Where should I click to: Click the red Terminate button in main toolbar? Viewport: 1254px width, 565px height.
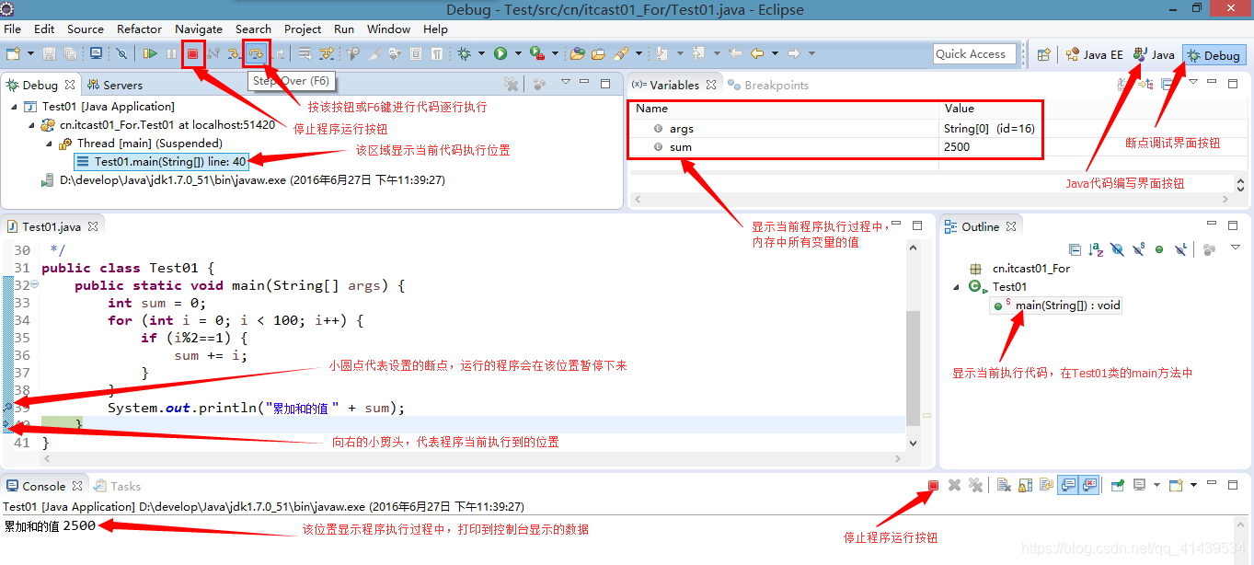192,53
